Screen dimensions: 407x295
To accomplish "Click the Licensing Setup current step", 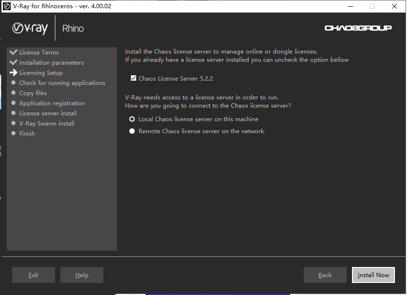I will (x=41, y=73).
